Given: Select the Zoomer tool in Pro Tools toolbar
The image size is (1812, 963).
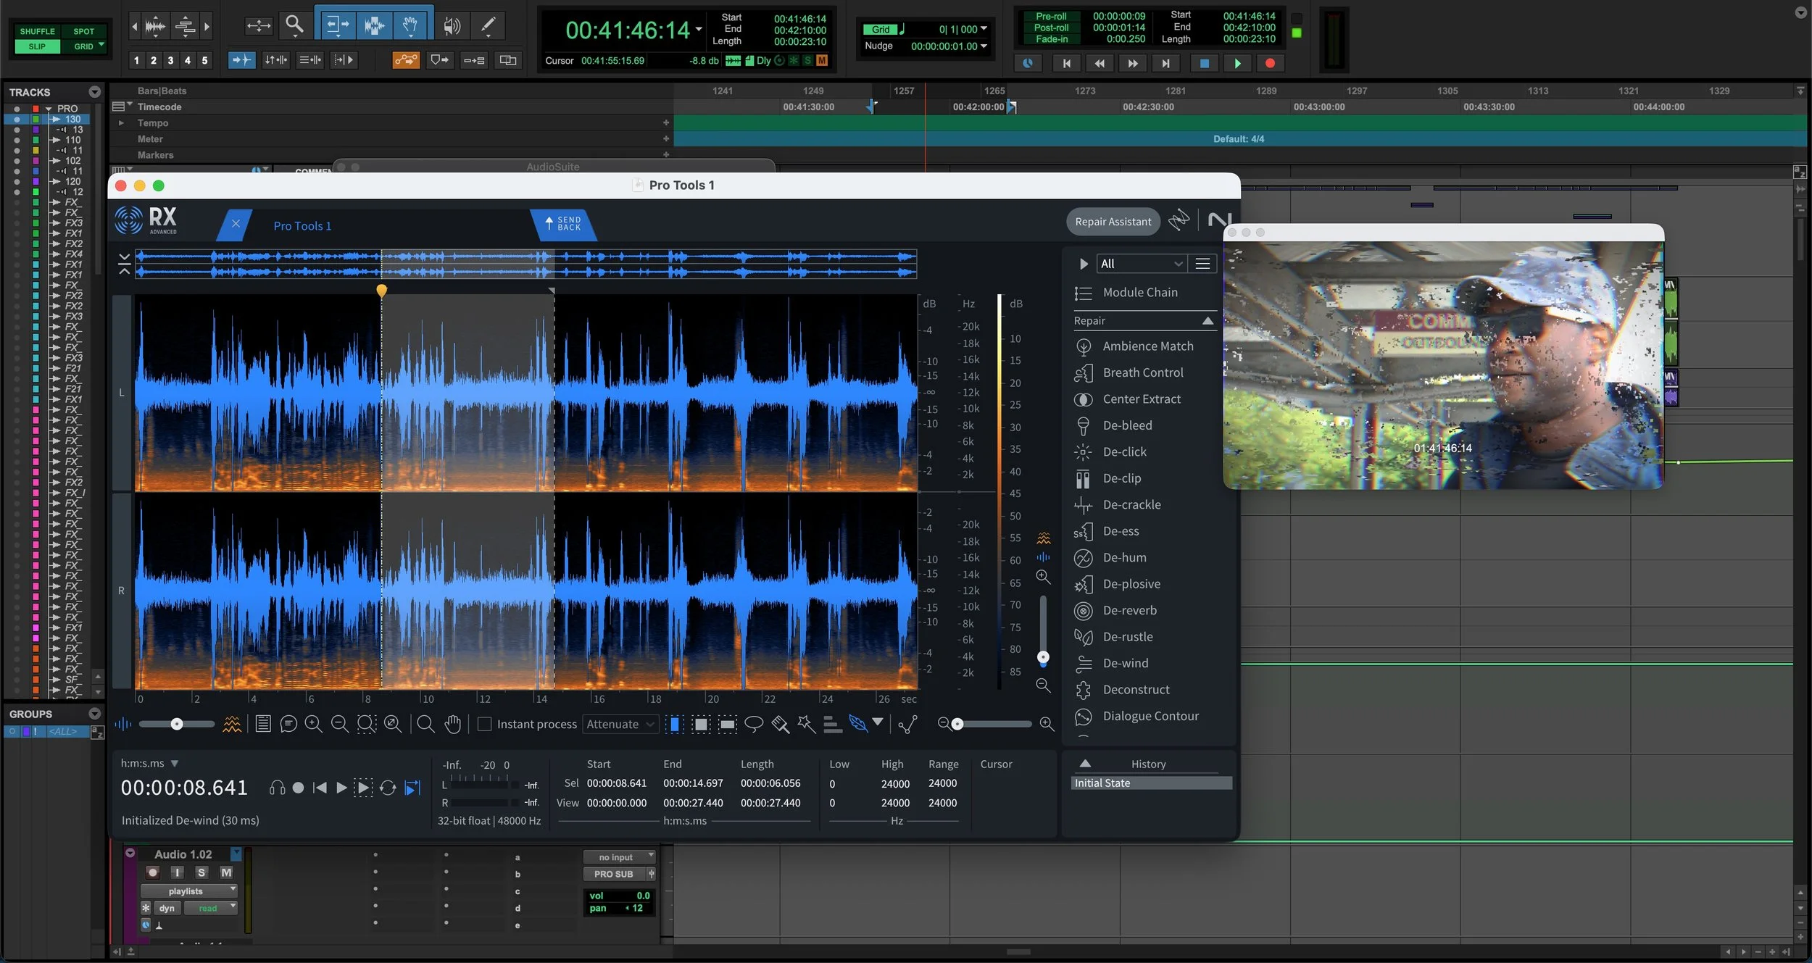Looking at the screenshot, I should [x=294, y=25].
